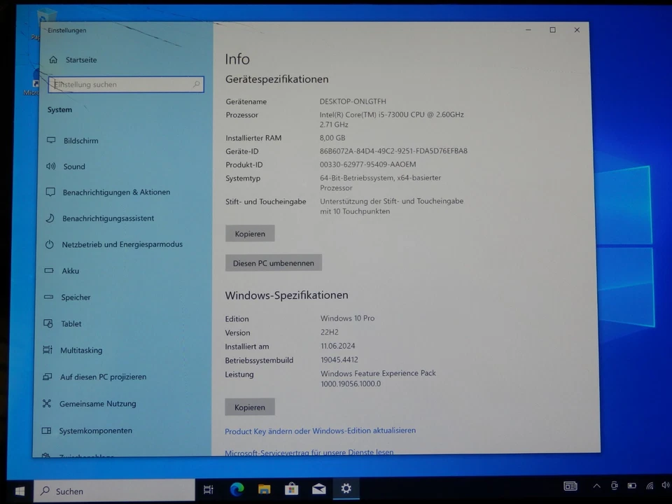Viewport: 672px width, 504px height.
Task: Select the Tablet settings icon
Action: (50, 323)
